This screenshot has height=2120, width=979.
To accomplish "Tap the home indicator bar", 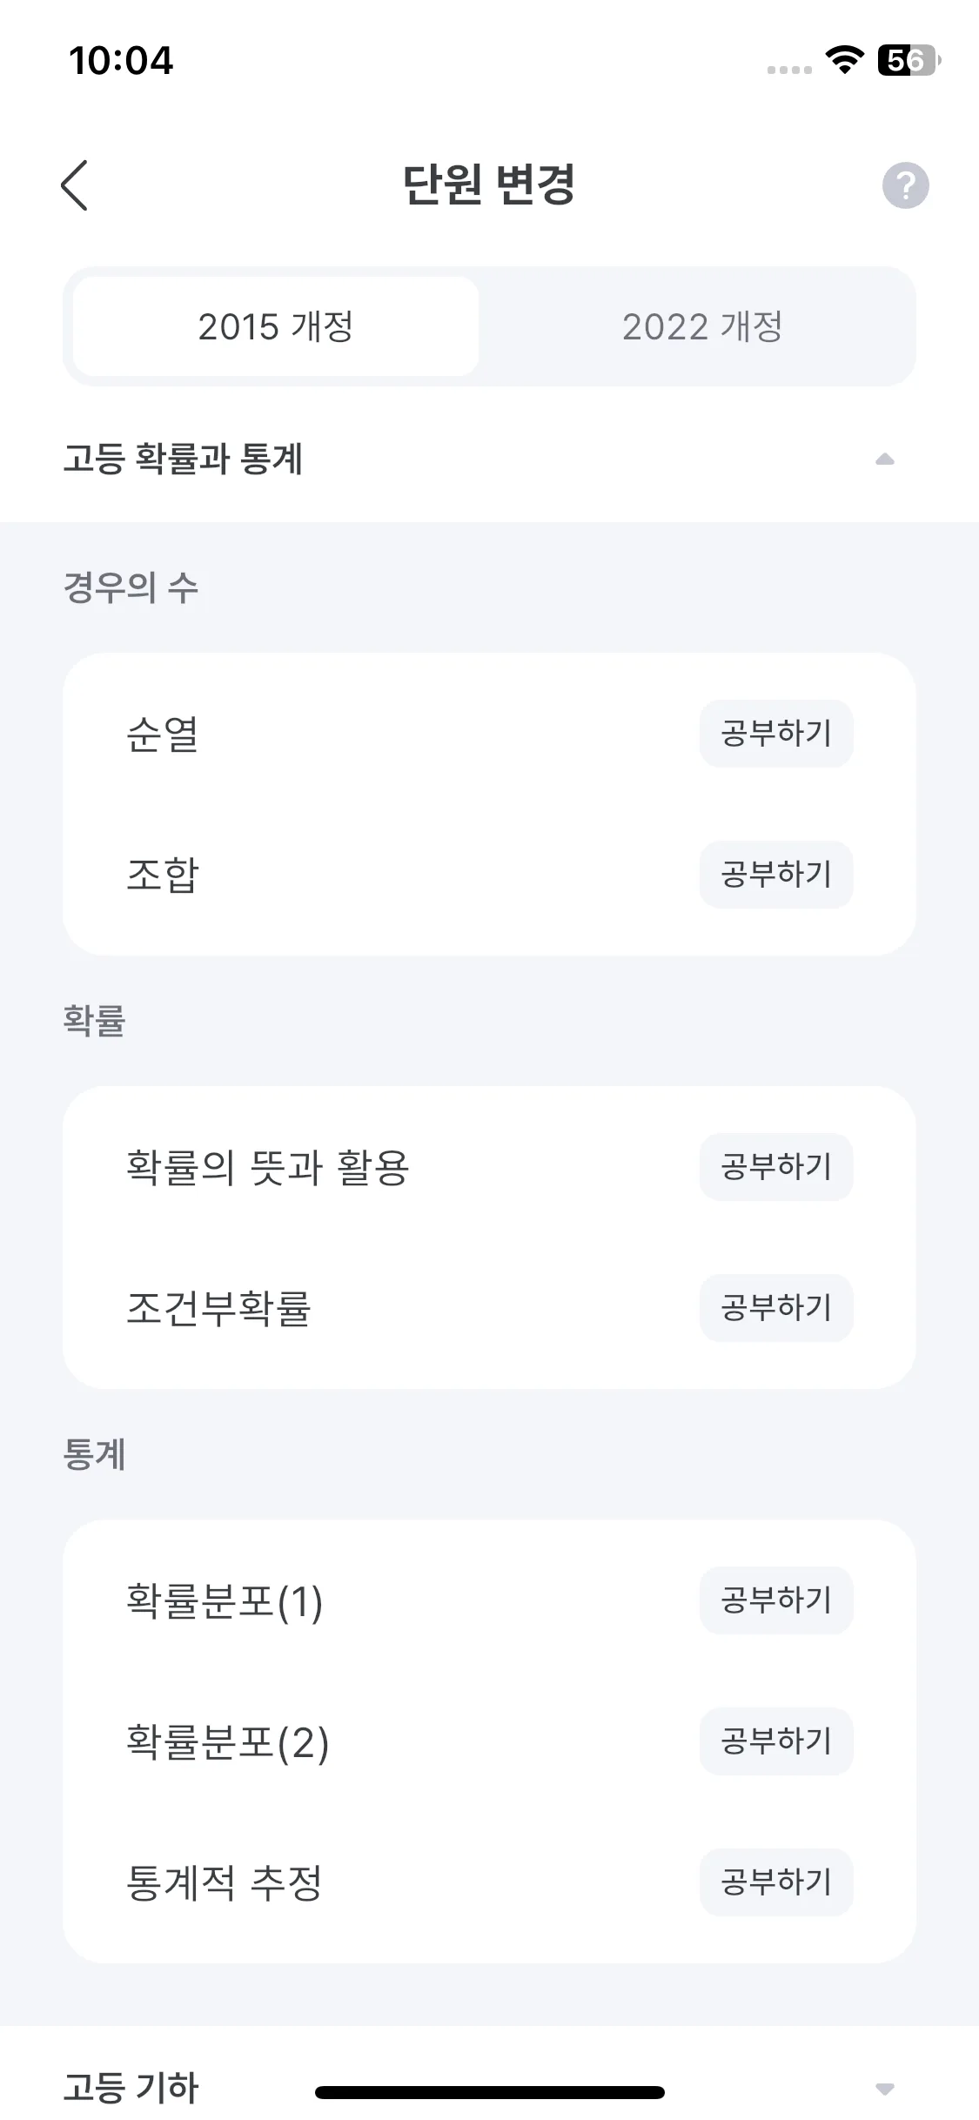I will [x=489, y=2092].
